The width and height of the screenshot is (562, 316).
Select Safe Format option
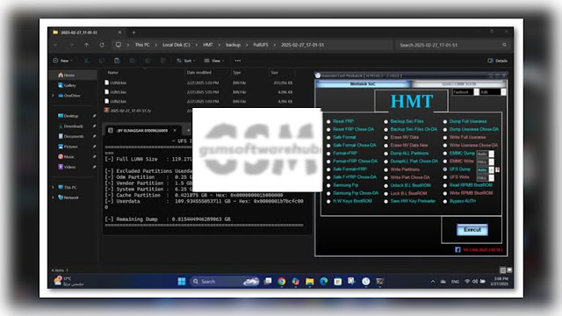342,137
